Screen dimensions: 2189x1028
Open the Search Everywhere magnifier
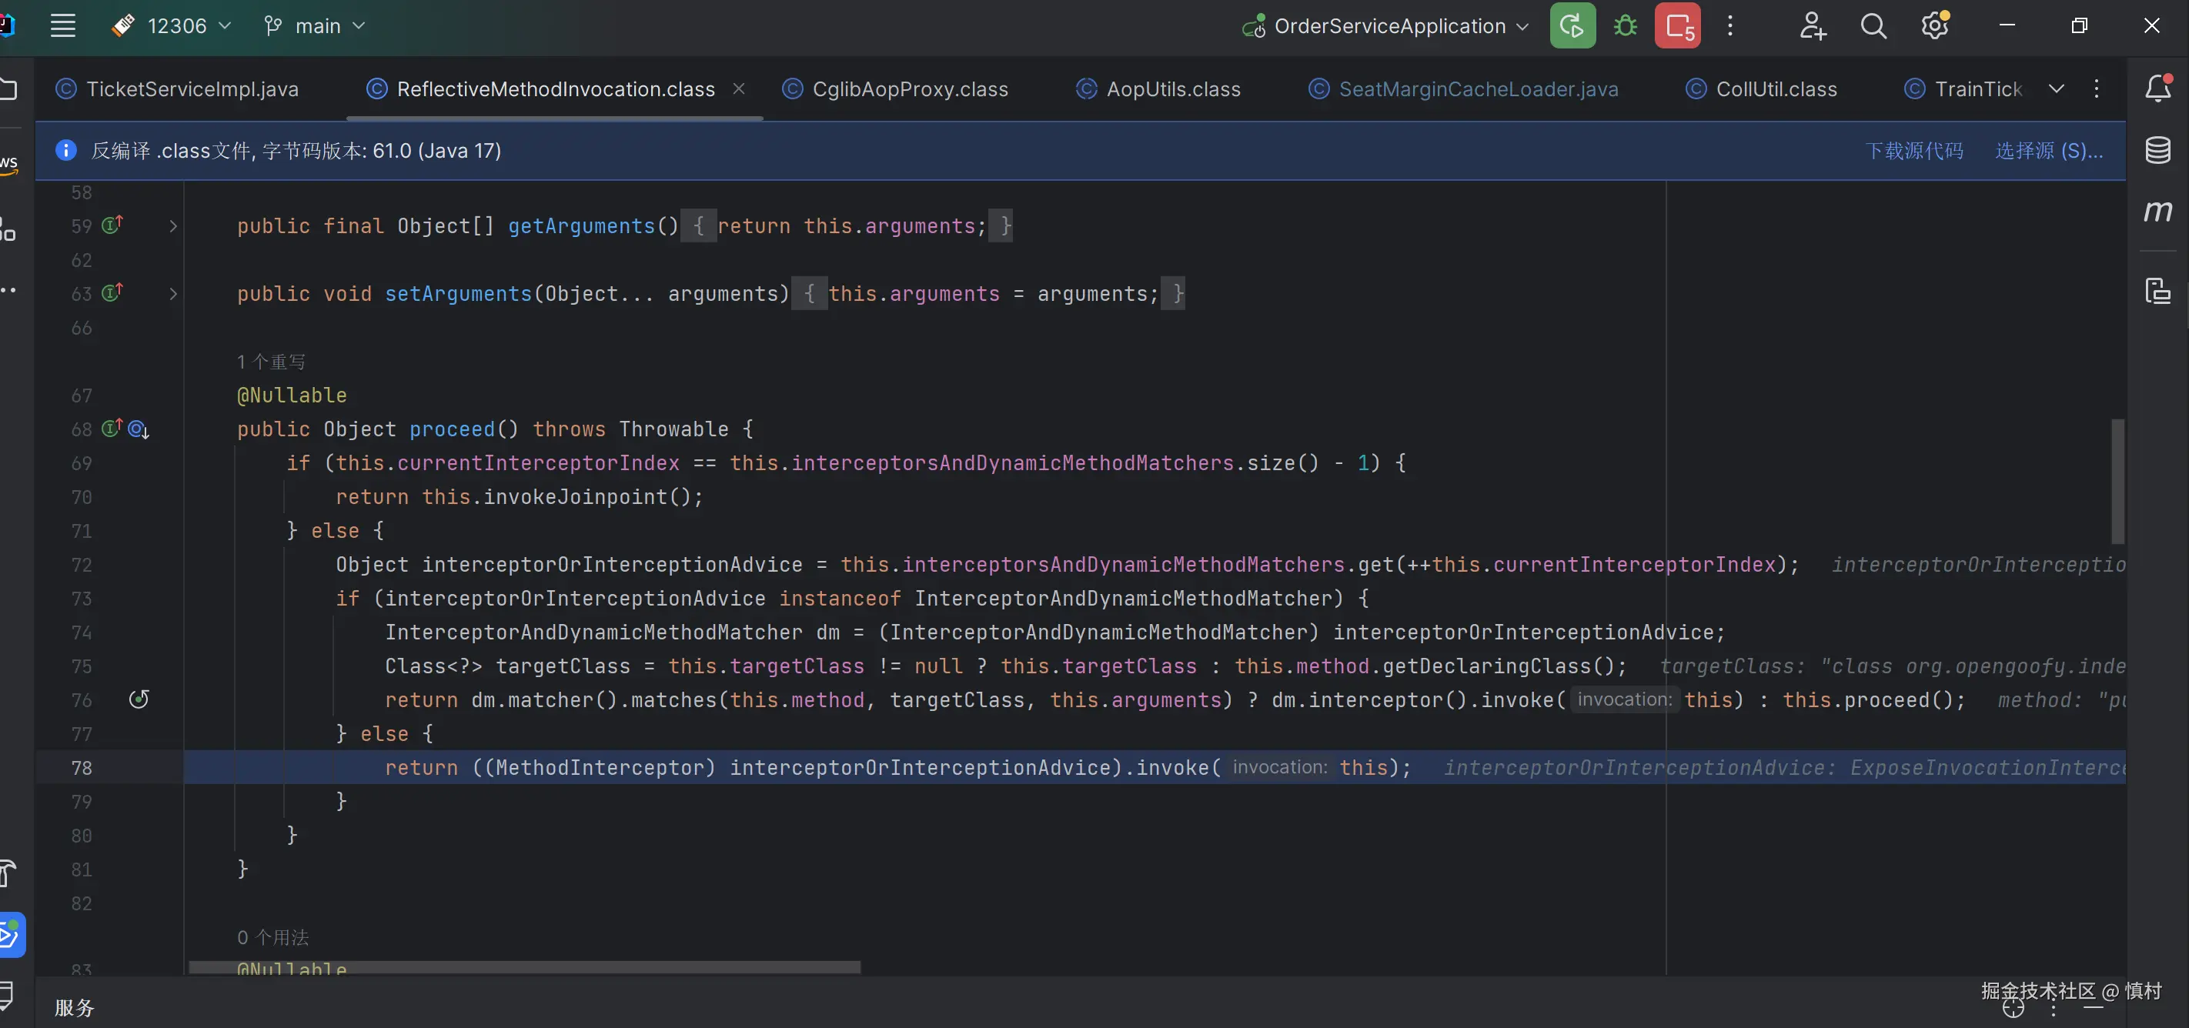1873,25
